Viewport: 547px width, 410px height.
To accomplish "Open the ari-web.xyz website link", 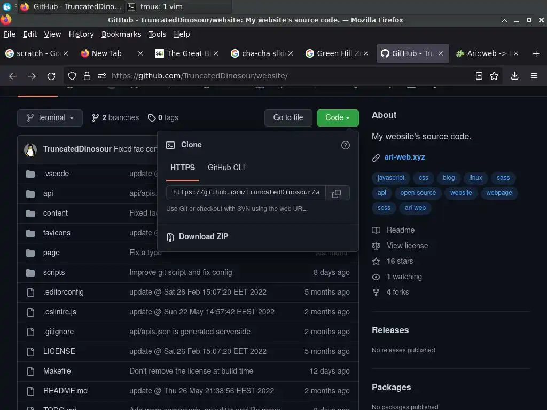I will (405, 157).
